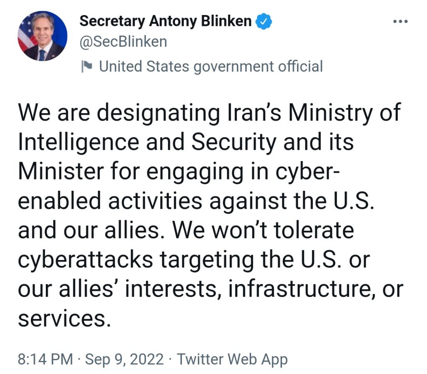Open the Twitter Web App source link
The image size is (427, 374).
click(232, 359)
